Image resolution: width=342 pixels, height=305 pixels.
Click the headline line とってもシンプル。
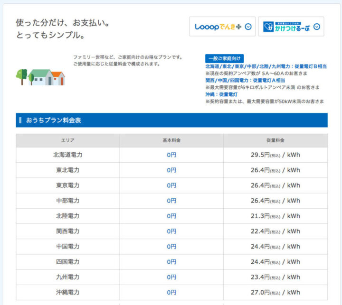[51, 35]
